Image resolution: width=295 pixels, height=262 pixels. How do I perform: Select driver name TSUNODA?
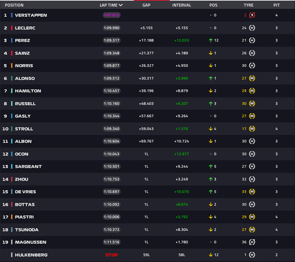tap(27, 230)
